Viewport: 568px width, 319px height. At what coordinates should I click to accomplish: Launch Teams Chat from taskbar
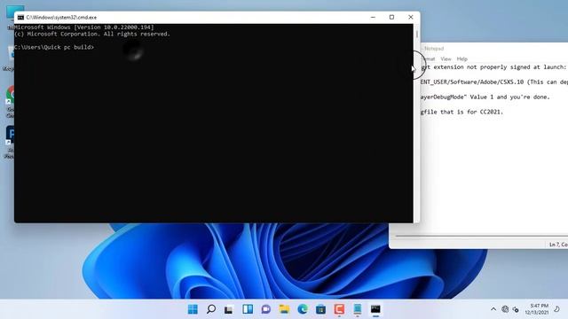[266, 309]
